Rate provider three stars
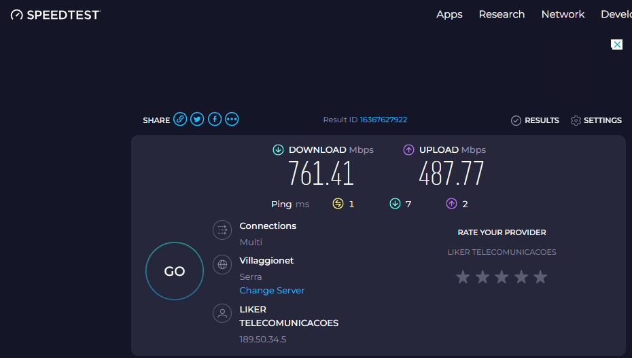 point(502,276)
